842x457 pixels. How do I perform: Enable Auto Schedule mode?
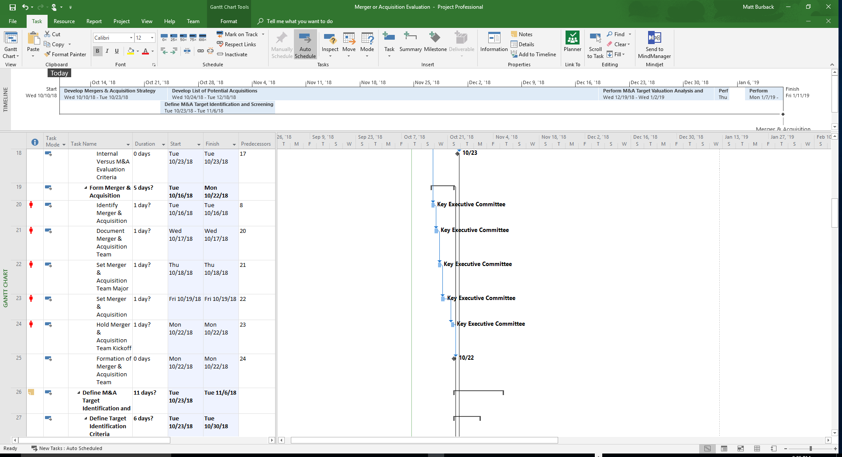pyautogui.click(x=305, y=44)
